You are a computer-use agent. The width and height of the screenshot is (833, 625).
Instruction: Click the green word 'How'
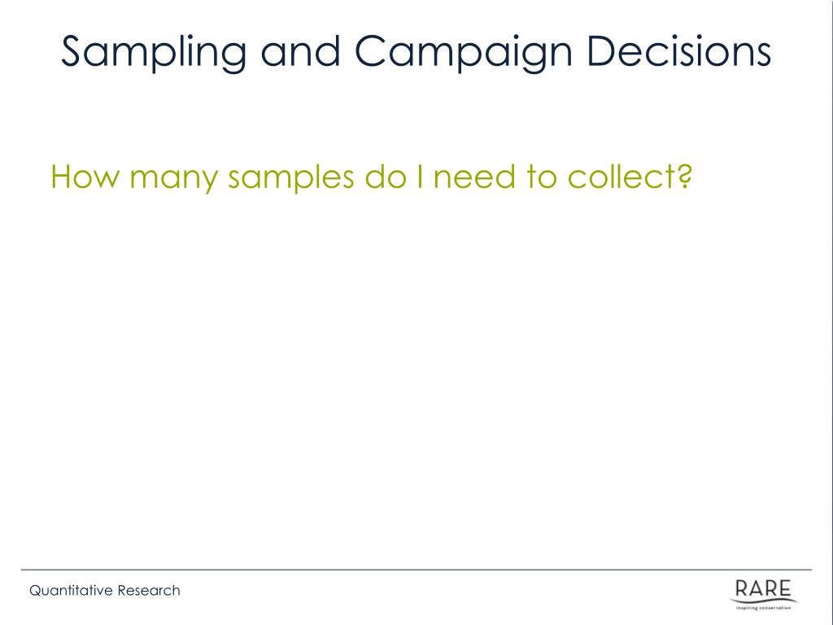coord(85,176)
